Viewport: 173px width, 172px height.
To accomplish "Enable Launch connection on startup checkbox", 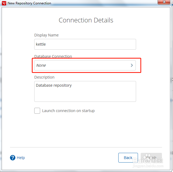I will (37, 111).
